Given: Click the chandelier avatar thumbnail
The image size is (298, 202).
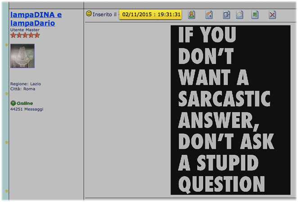Looking at the screenshot, I should click(23, 56).
